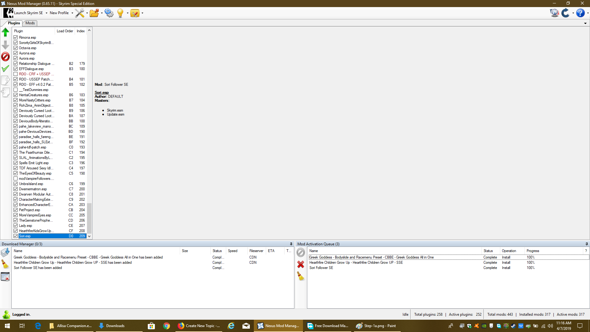Expand the help icon dropdown arrow
This screenshot has width=590, height=332.
point(588,13)
